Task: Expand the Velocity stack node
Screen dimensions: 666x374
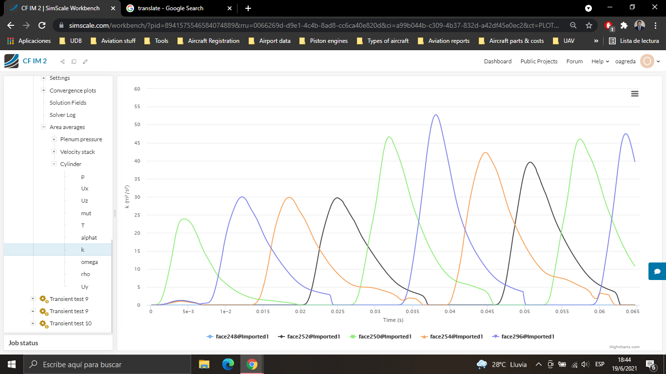Action: (54, 152)
